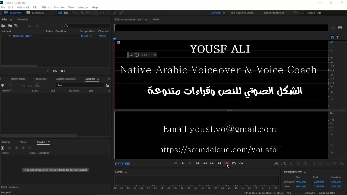Click the red Record button
Image resolution: width=347 pixels, height=195 pixels.
227,163
